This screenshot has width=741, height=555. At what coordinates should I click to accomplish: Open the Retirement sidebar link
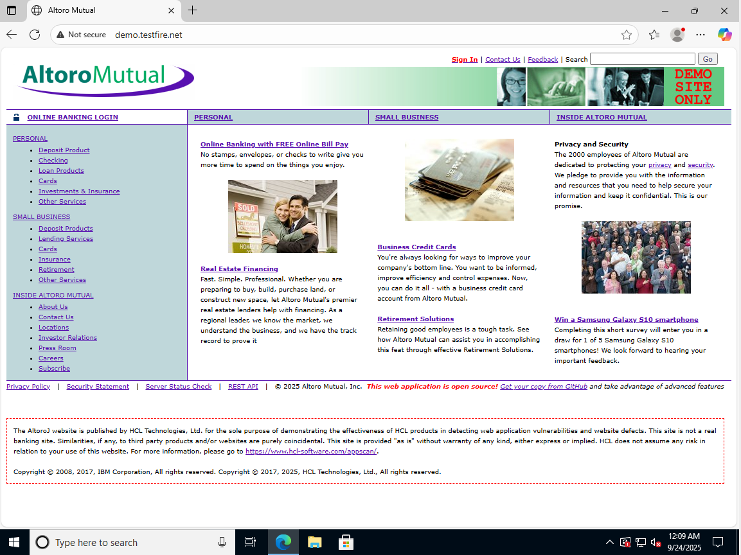[57, 270]
